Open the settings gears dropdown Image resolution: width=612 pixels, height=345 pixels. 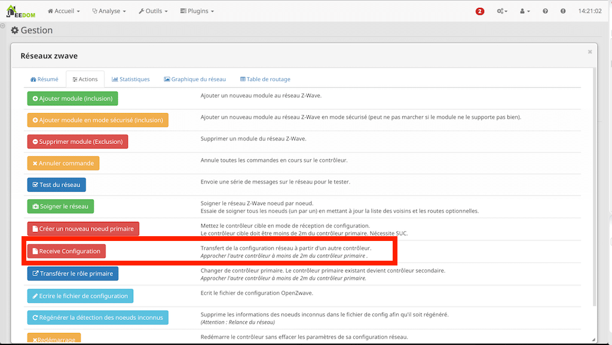point(502,11)
